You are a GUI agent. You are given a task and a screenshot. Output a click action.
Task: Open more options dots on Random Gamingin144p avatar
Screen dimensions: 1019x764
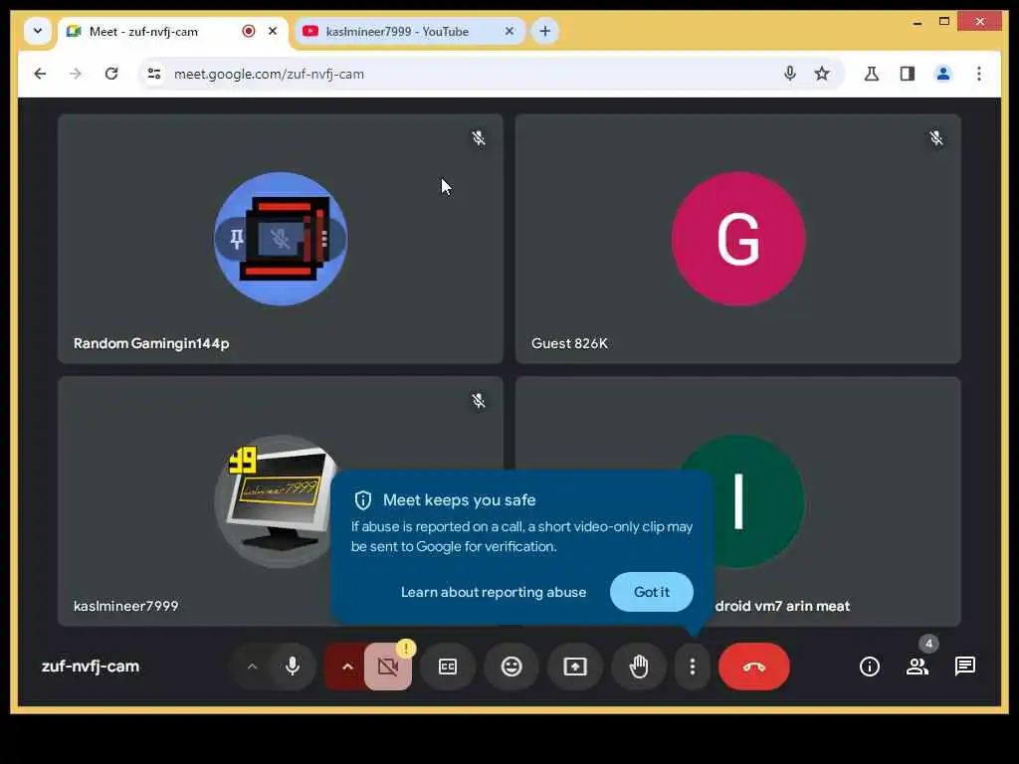(x=324, y=239)
